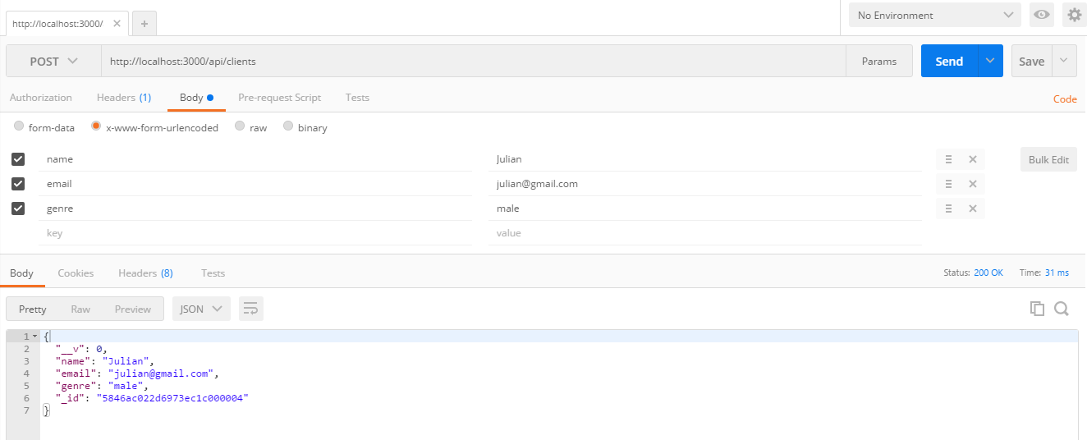Expand the No Environment selector
Viewport: 1087px width, 440px height.
pyautogui.click(x=935, y=15)
